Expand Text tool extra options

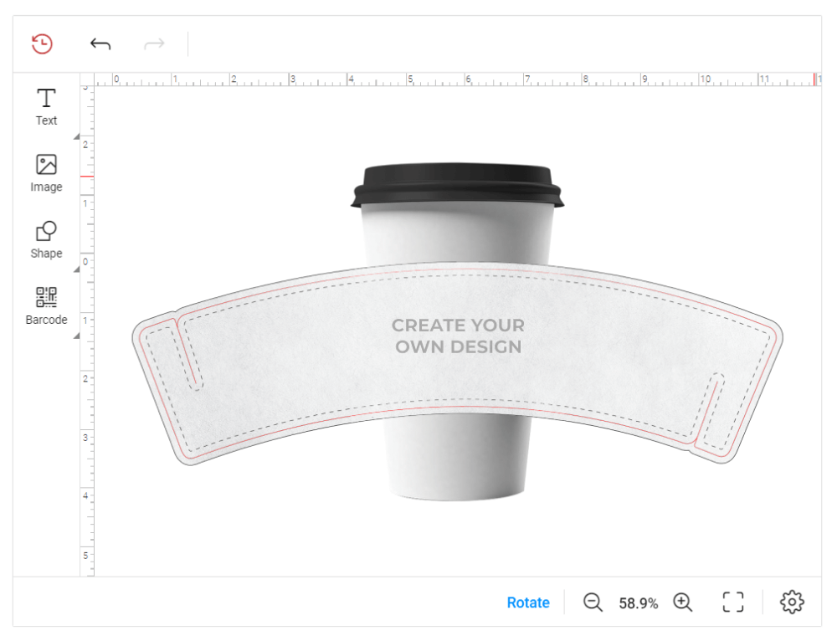pos(76,136)
